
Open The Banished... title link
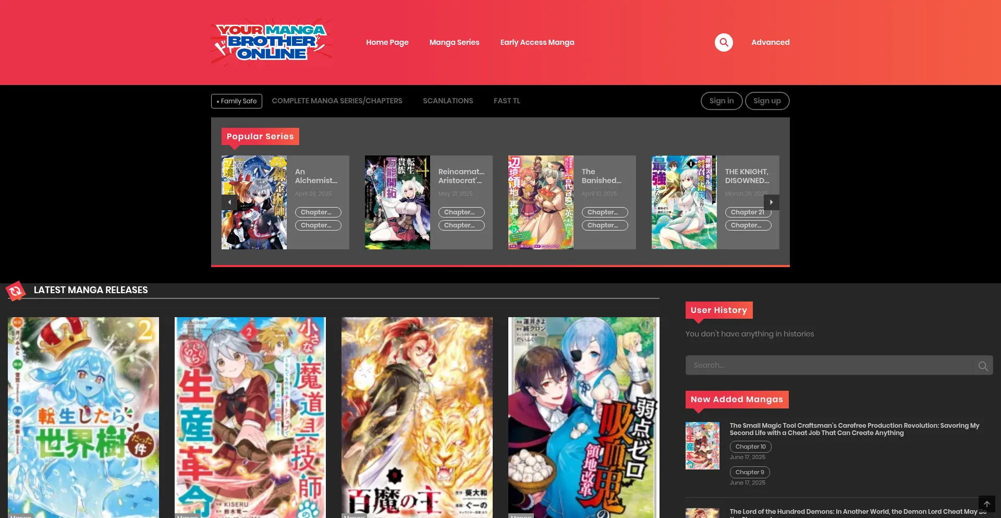pos(602,176)
